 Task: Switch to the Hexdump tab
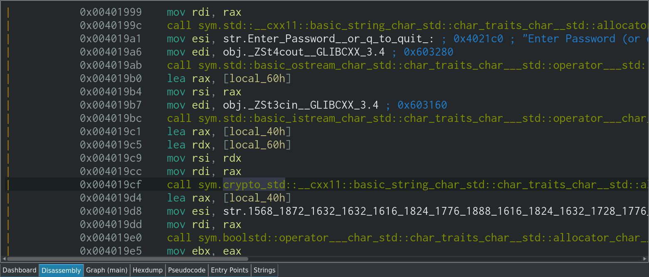click(148, 270)
